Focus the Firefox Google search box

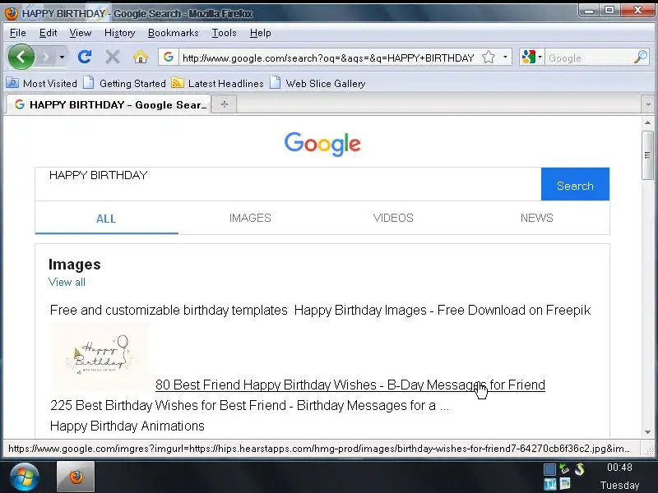click(x=588, y=58)
